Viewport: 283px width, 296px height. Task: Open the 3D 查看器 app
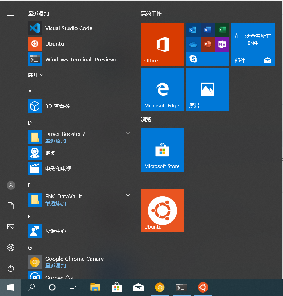tap(79, 106)
